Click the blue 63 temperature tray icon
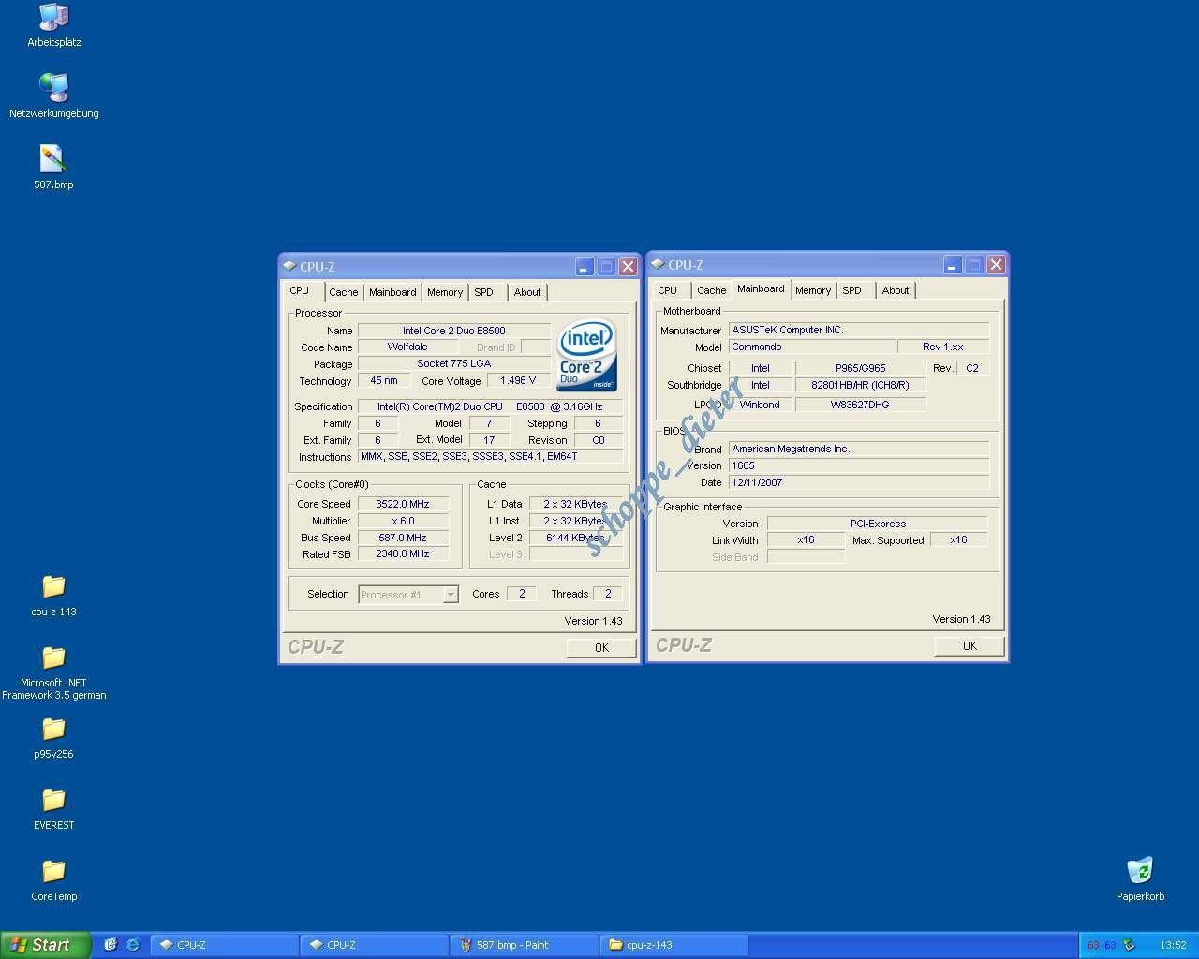 [1111, 945]
